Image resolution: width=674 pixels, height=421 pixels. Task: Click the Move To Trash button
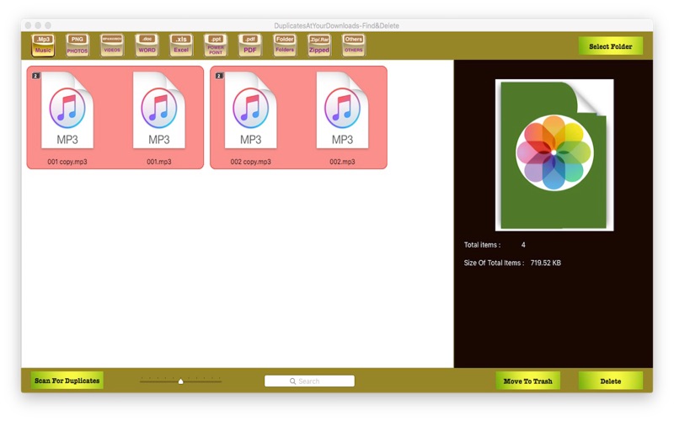click(x=528, y=381)
